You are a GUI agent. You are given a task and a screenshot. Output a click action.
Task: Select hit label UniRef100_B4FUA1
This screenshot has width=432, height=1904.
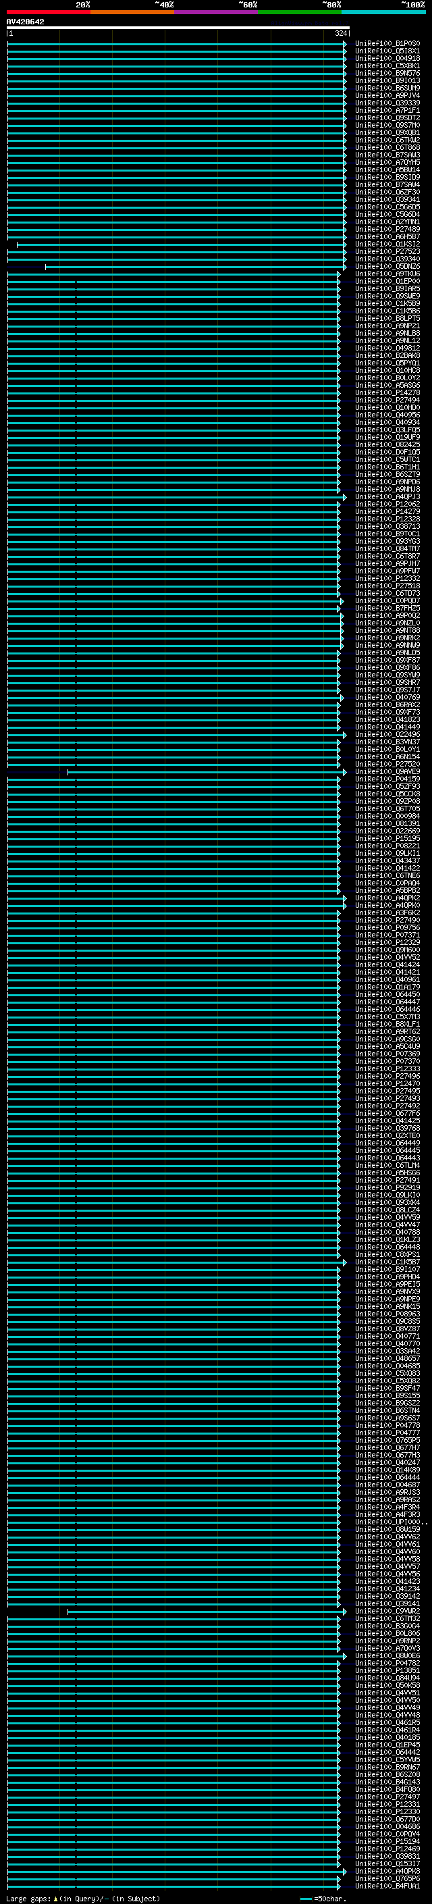pos(387,1886)
